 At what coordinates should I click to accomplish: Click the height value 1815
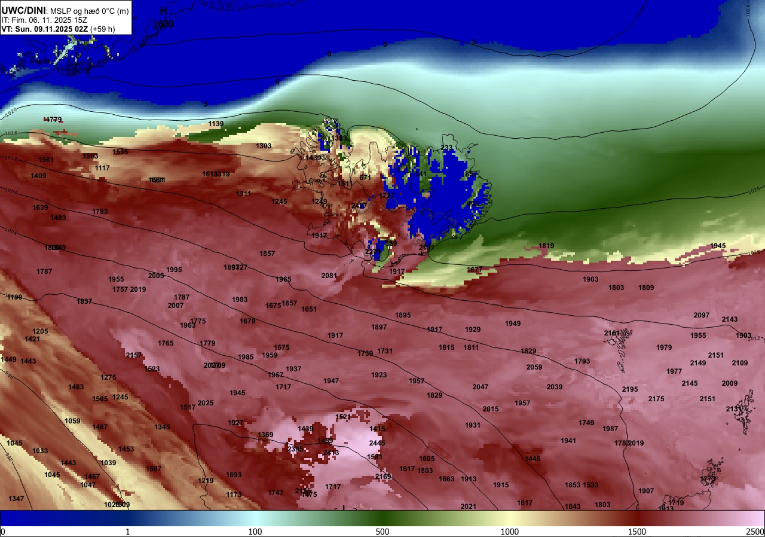(446, 347)
